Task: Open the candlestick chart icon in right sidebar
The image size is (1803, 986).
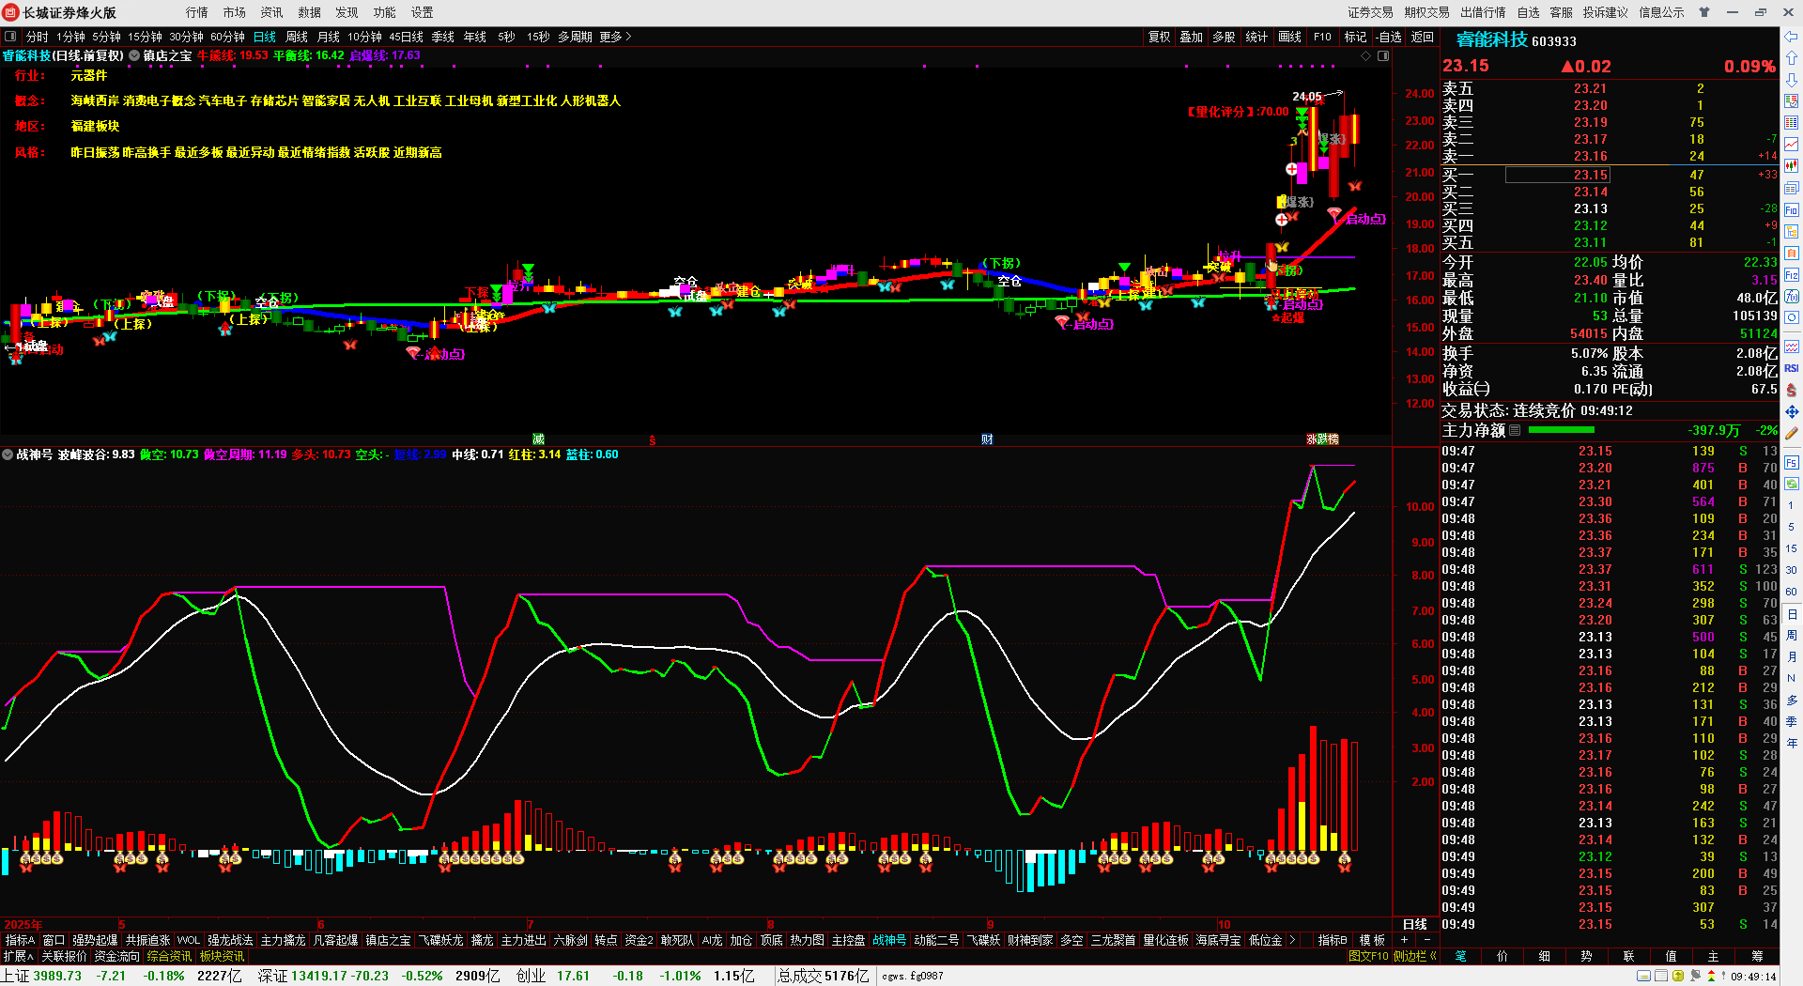Action: [x=1792, y=166]
